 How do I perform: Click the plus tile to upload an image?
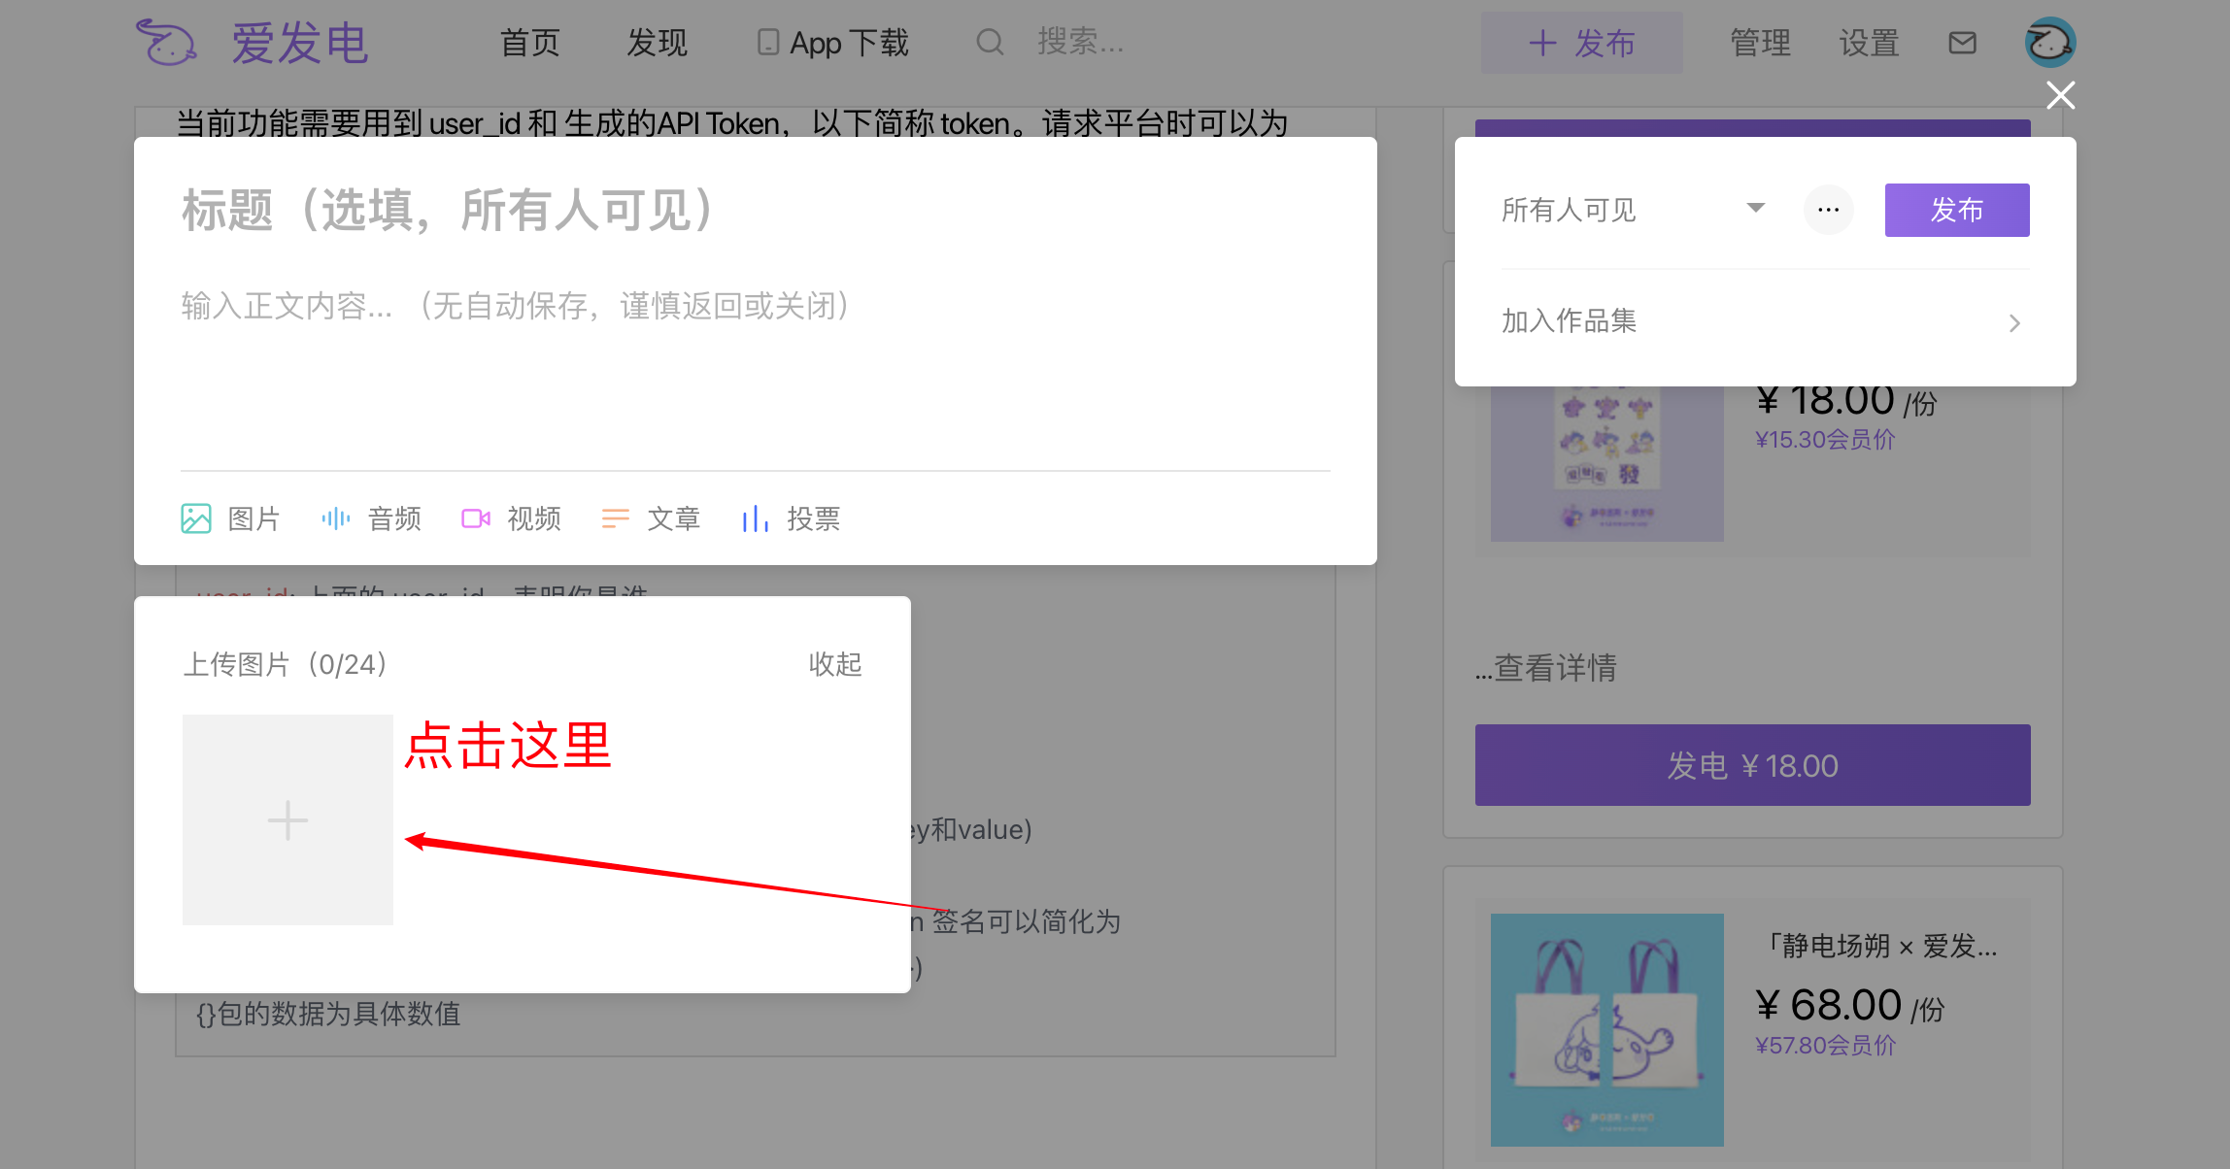pos(287,820)
